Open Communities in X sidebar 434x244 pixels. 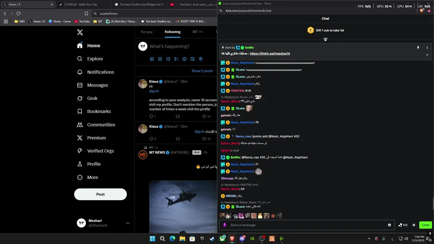(x=96, y=124)
